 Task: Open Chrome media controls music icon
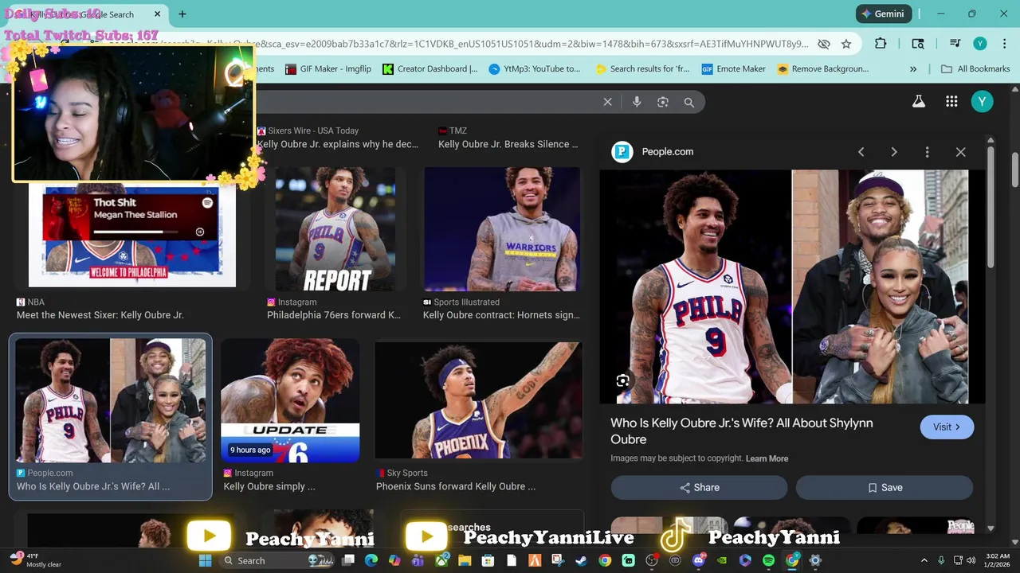coord(955,44)
